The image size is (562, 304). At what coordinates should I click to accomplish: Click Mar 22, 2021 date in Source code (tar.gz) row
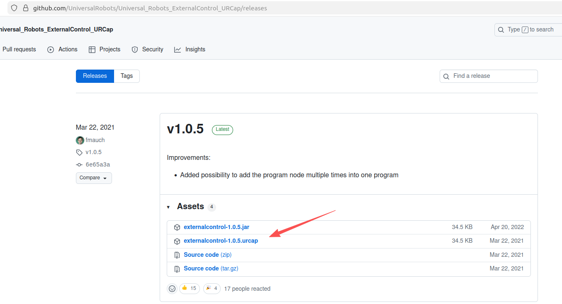click(x=506, y=268)
